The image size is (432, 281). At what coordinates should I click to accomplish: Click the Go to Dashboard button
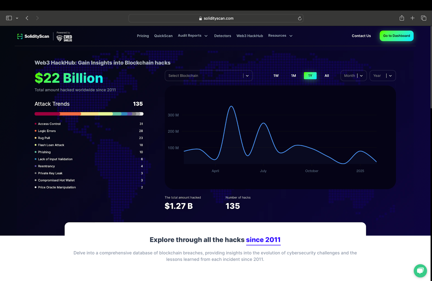(x=396, y=36)
